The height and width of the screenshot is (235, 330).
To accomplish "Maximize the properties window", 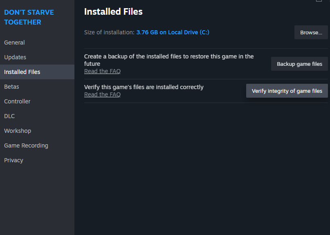I will click(319, 1).
